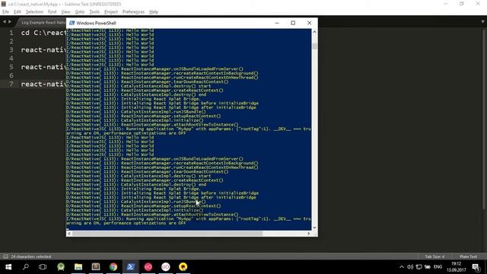Select the Log Example React Native tab

coord(43,22)
